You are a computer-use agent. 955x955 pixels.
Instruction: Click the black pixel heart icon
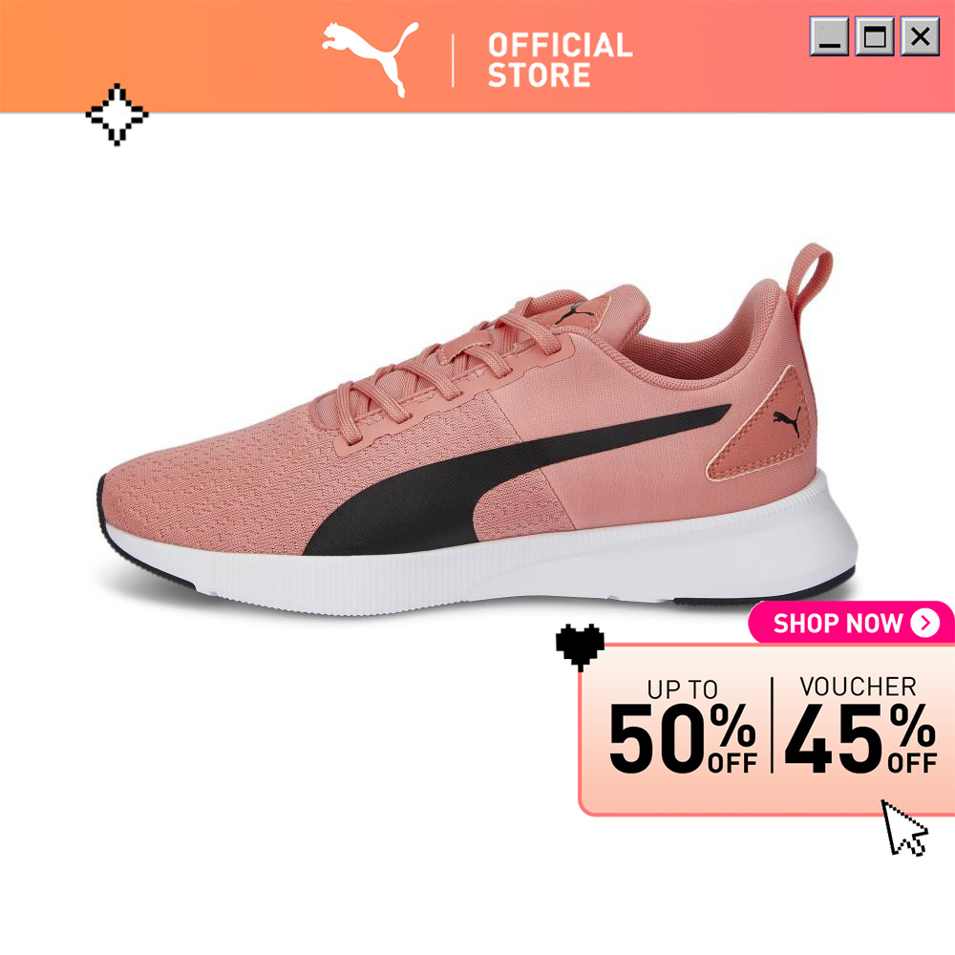(x=580, y=647)
